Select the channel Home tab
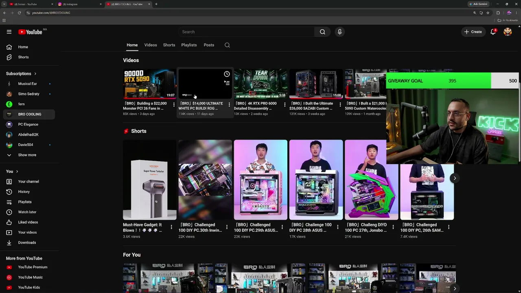The height and width of the screenshot is (293, 521). (x=132, y=45)
